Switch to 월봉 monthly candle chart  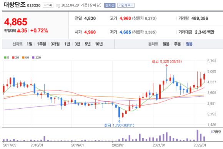click(189, 44)
